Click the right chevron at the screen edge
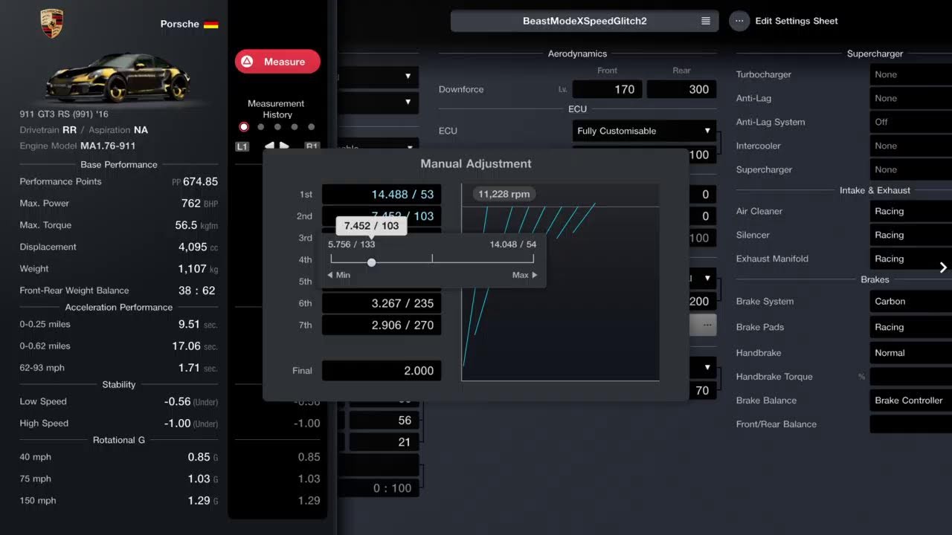 [x=943, y=267]
